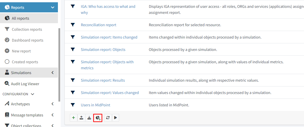Expand the Simulations menu section
The height and width of the screenshot is (127, 304).
coord(53,73)
